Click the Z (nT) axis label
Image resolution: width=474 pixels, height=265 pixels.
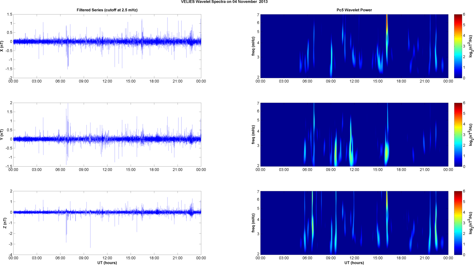click(5, 223)
